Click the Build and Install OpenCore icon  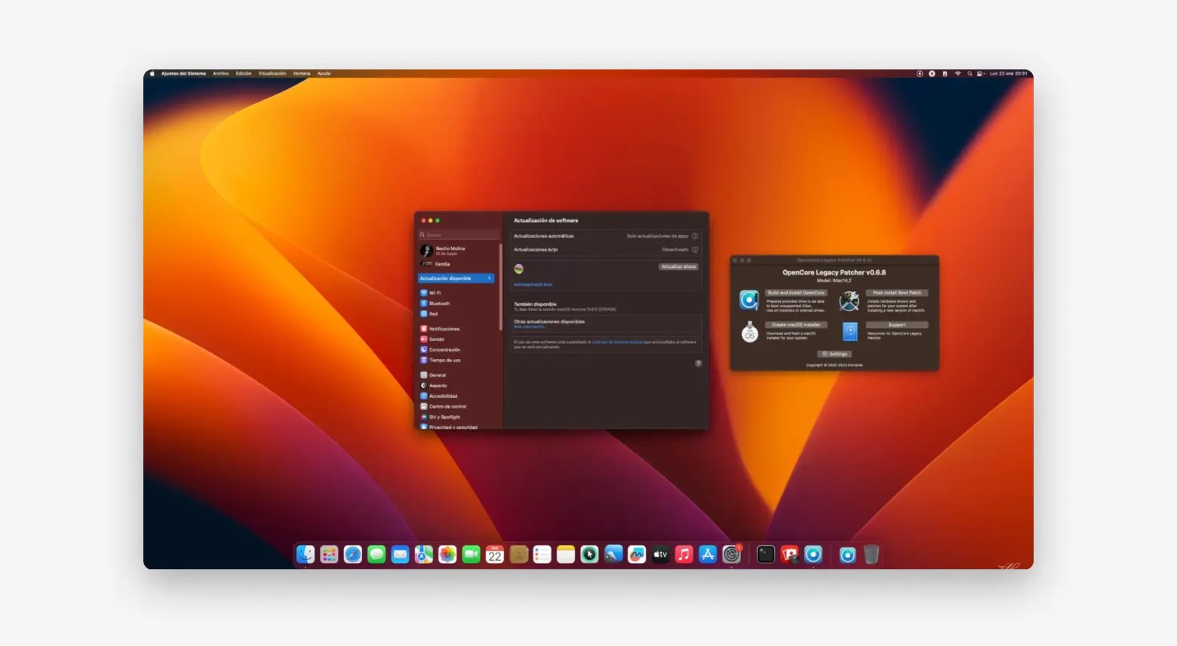750,300
